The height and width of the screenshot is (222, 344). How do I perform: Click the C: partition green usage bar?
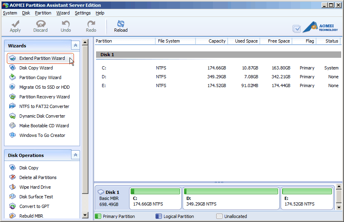[156, 191]
